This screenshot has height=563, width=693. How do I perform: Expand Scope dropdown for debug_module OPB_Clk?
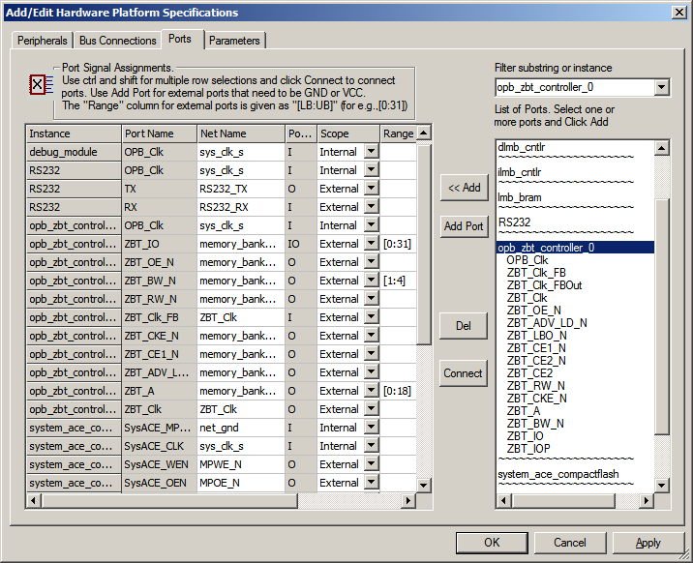coord(371,152)
